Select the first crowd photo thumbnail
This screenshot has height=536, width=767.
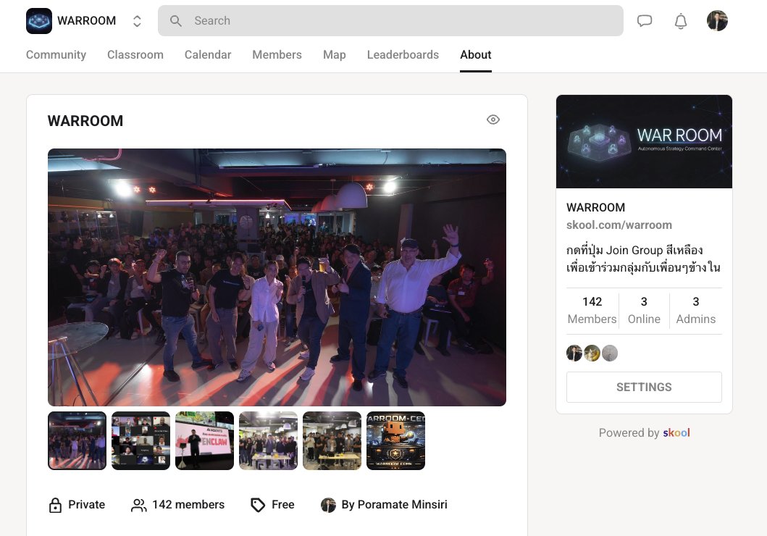[x=77, y=440]
